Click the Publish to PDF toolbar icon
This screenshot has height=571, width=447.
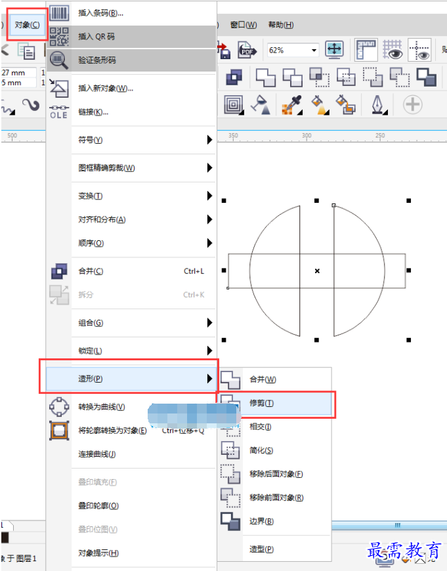(247, 50)
